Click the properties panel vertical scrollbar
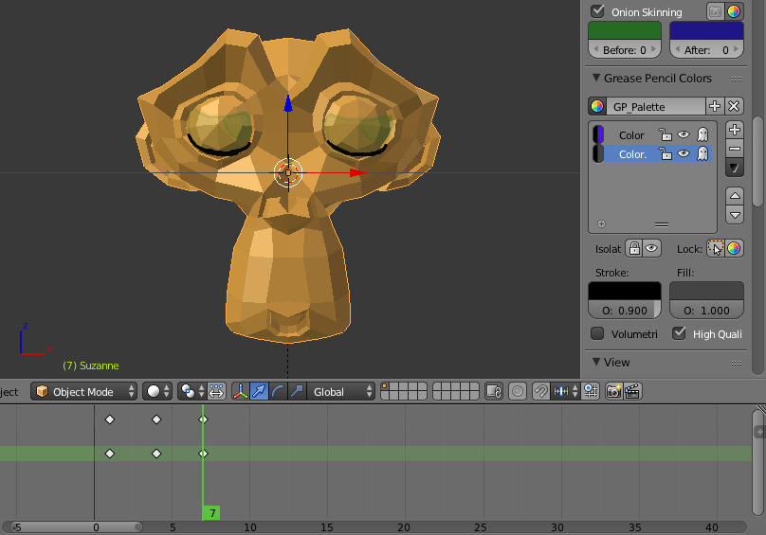 757,161
